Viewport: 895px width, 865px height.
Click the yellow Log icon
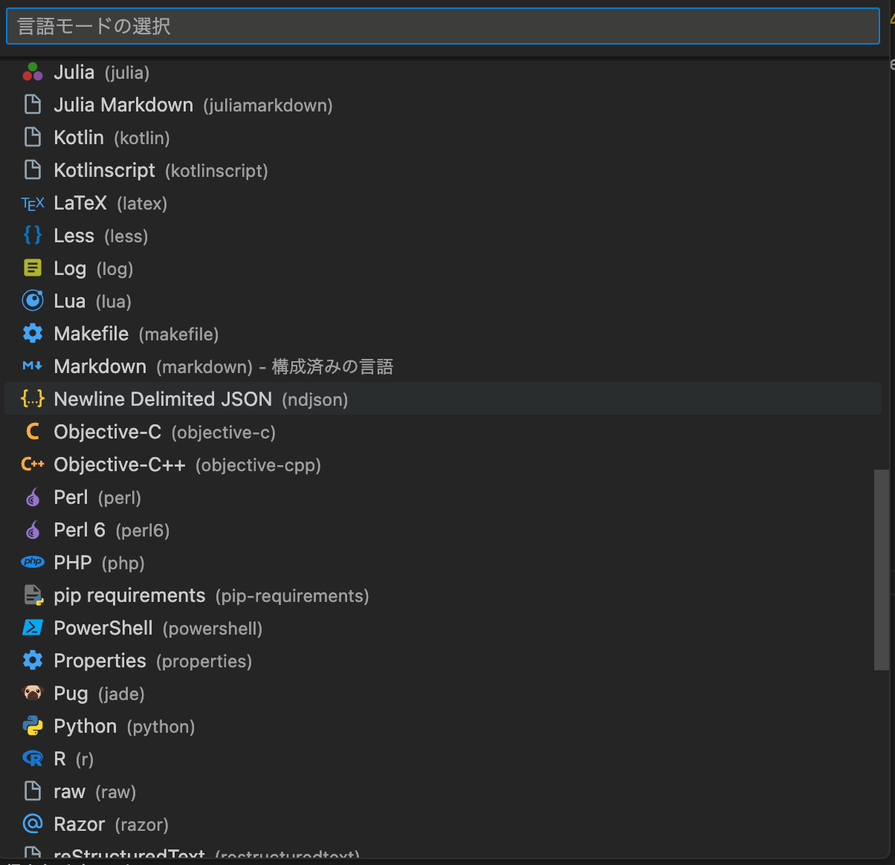pyautogui.click(x=33, y=268)
